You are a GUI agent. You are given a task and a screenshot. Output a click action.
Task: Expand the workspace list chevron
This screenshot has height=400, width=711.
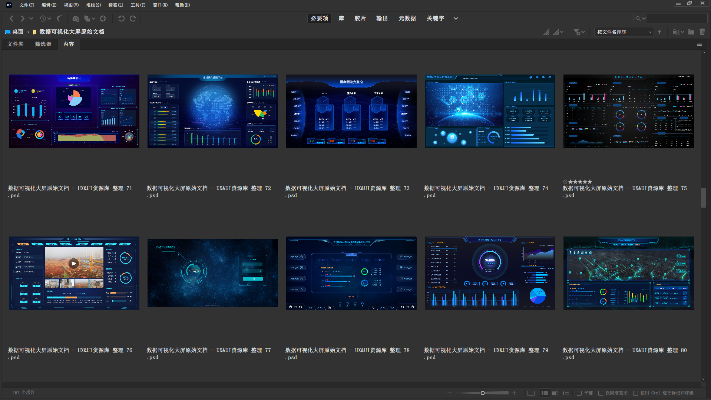(x=456, y=19)
